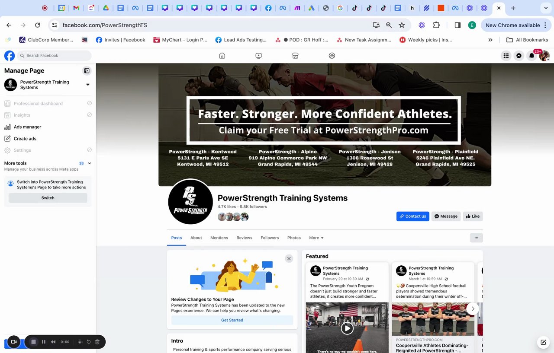Open the All Bookmarks folder
Screen dimensions: 554x353
pyautogui.click(x=527, y=40)
